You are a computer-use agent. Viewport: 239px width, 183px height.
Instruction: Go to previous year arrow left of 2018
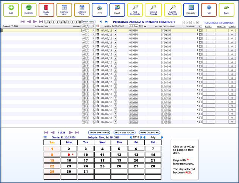click(131, 137)
